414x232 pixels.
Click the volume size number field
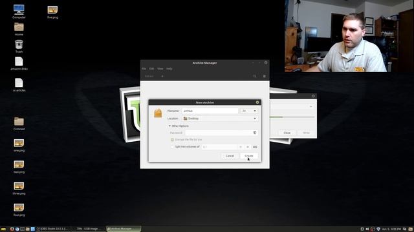[219, 147]
